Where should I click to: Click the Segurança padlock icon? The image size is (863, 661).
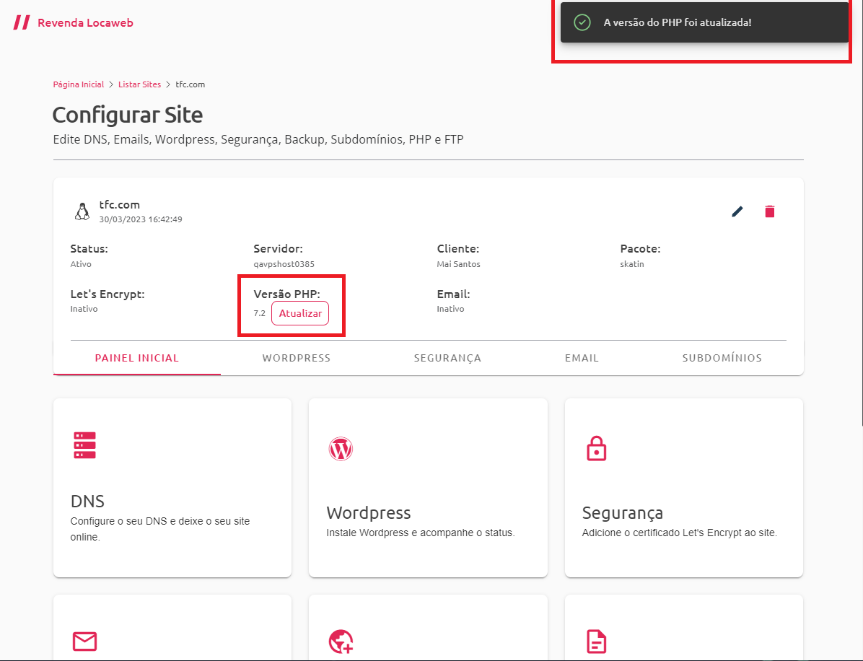coord(597,449)
